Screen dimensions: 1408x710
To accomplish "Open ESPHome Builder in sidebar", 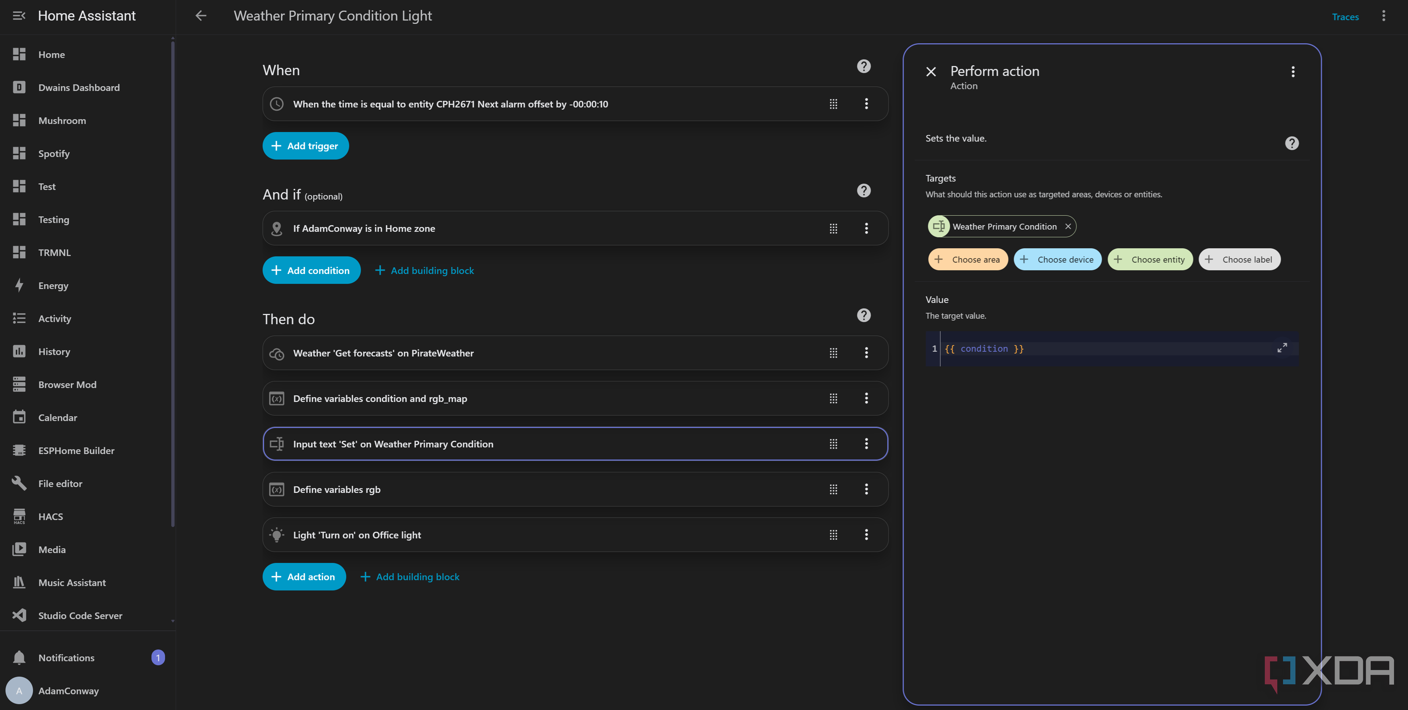I will (x=87, y=451).
